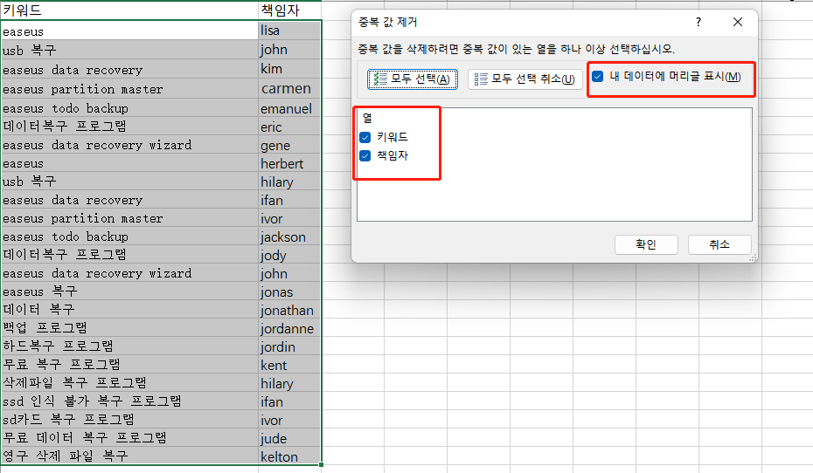Click the Unselect All (모두 선택 취소) button

click(x=525, y=79)
